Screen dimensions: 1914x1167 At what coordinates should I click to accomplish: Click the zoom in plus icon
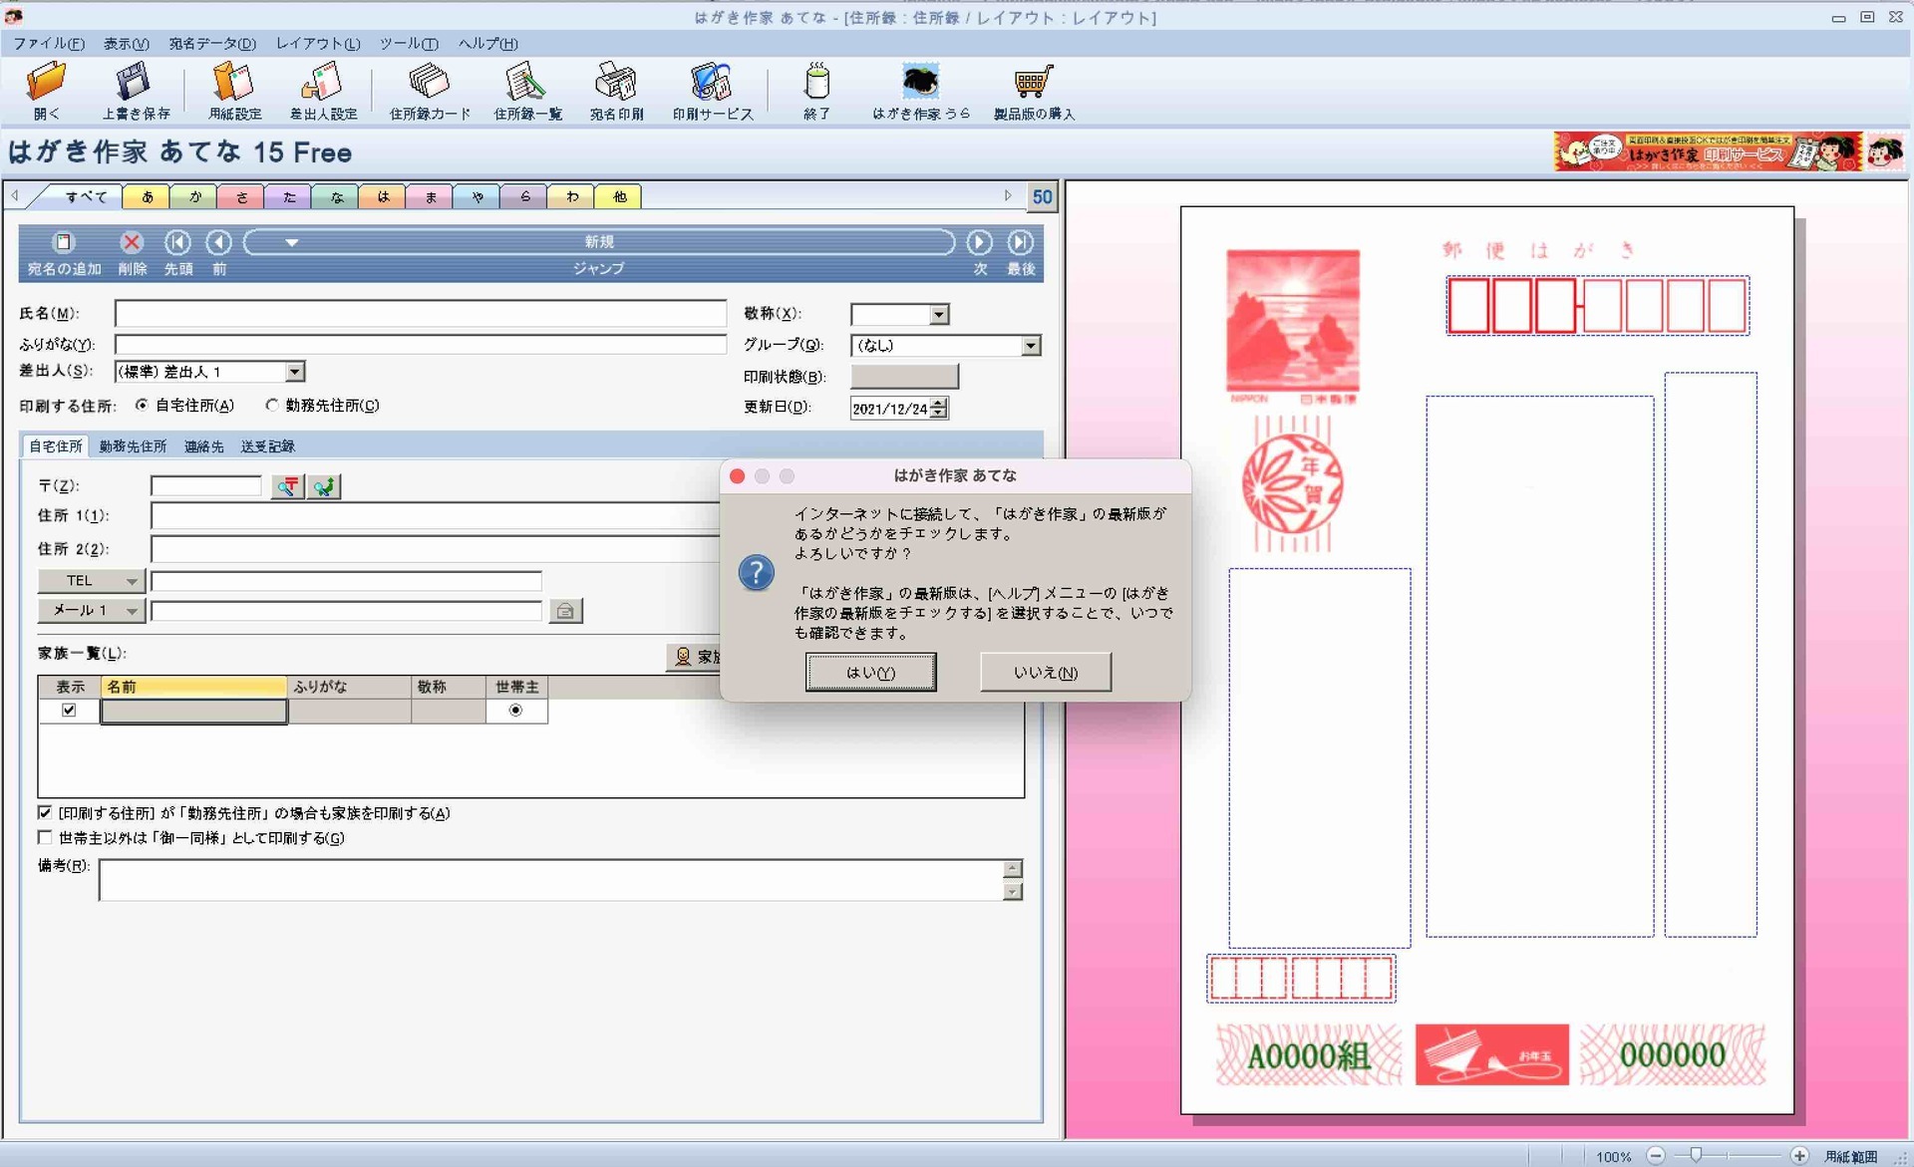pos(1799,1156)
